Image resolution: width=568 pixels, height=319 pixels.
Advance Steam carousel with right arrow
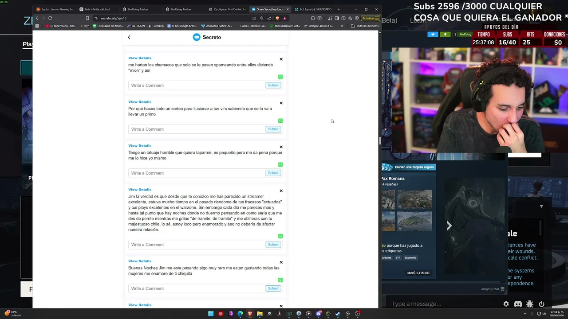tap(449, 226)
